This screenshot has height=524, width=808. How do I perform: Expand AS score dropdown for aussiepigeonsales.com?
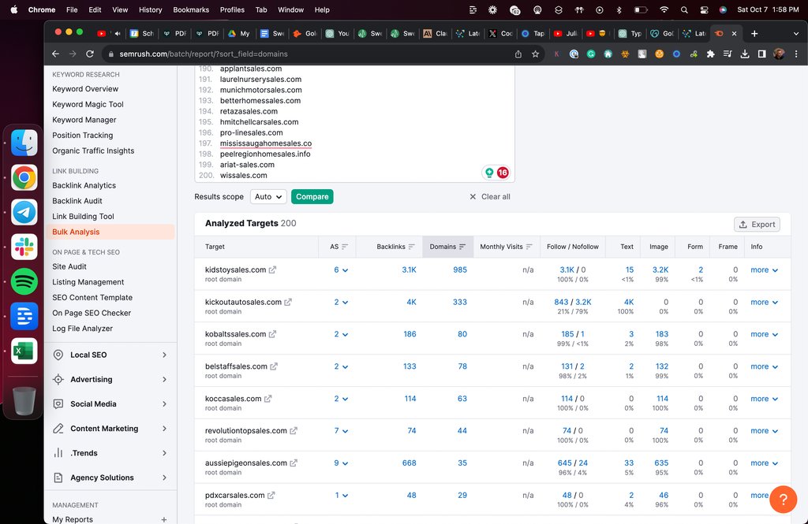[x=341, y=463]
